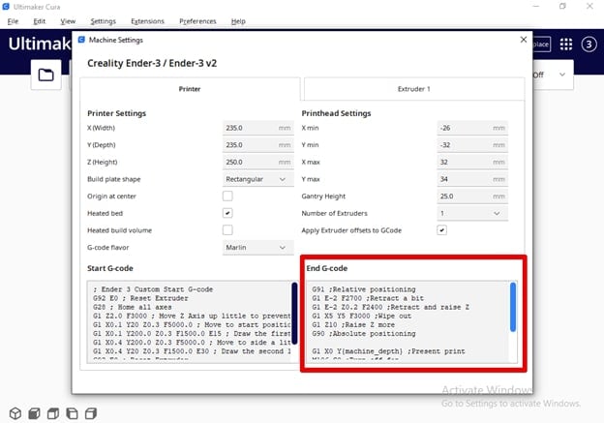Viewport: 604px width, 423px height.
Task: Open the G-code flavor Marlin dropdown
Action: (x=257, y=248)
